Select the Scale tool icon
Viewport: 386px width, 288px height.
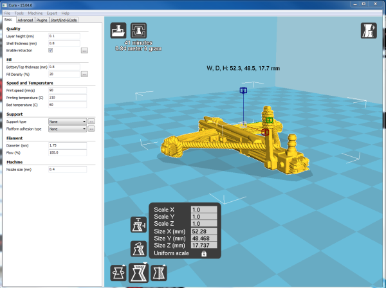coord(138,273)
